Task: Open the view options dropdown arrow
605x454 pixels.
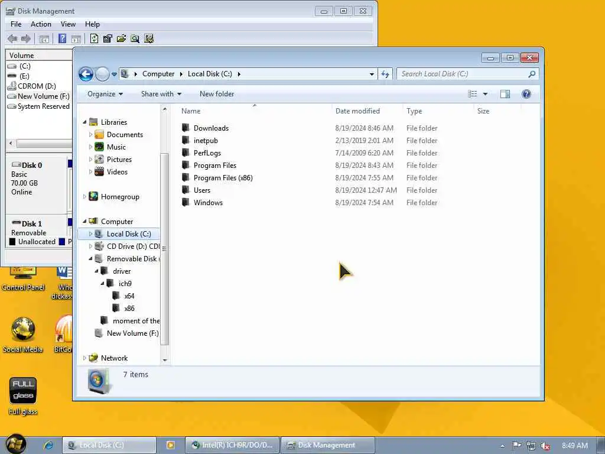Action: click(485, 94)
